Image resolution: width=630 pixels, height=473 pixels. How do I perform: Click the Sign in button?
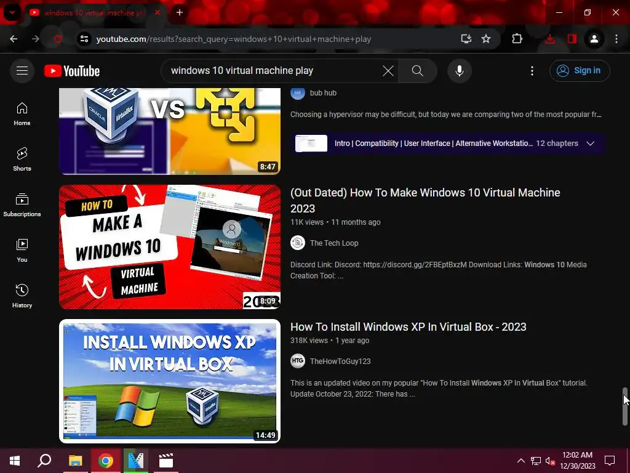[x=580, y=71]
